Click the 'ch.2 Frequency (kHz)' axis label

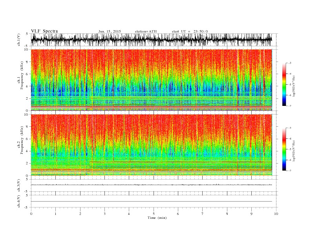click(20, 140)
